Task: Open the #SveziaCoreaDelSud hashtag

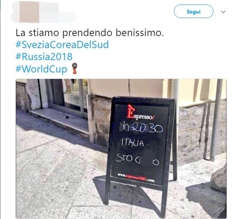Action: (62, 44)
